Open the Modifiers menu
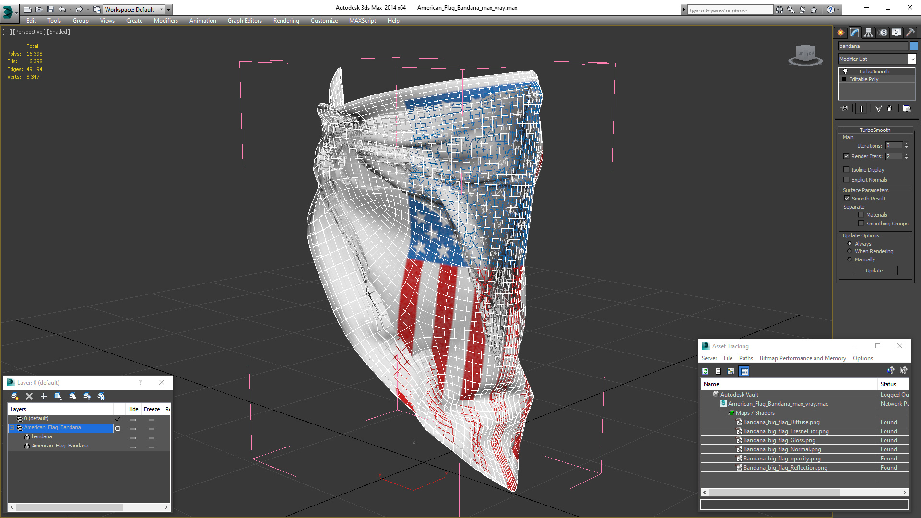921x518 pixels. (x=165, y=21)
